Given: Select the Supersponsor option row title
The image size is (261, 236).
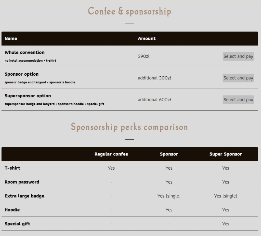Looking at the screenshot, I should click(x=28, y=96).
